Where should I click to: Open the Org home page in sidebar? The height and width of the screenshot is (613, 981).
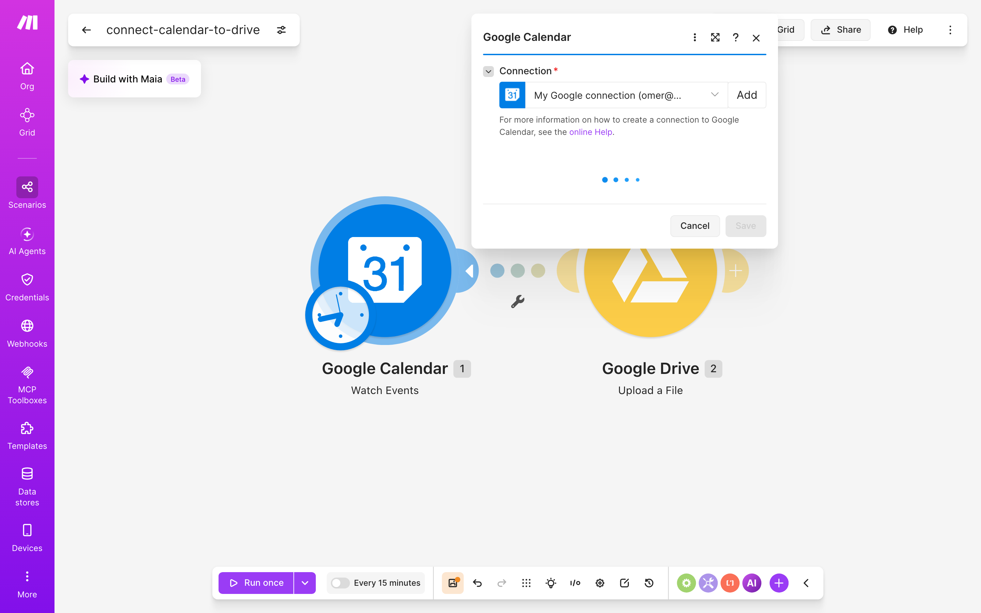[x=27, y=76]
